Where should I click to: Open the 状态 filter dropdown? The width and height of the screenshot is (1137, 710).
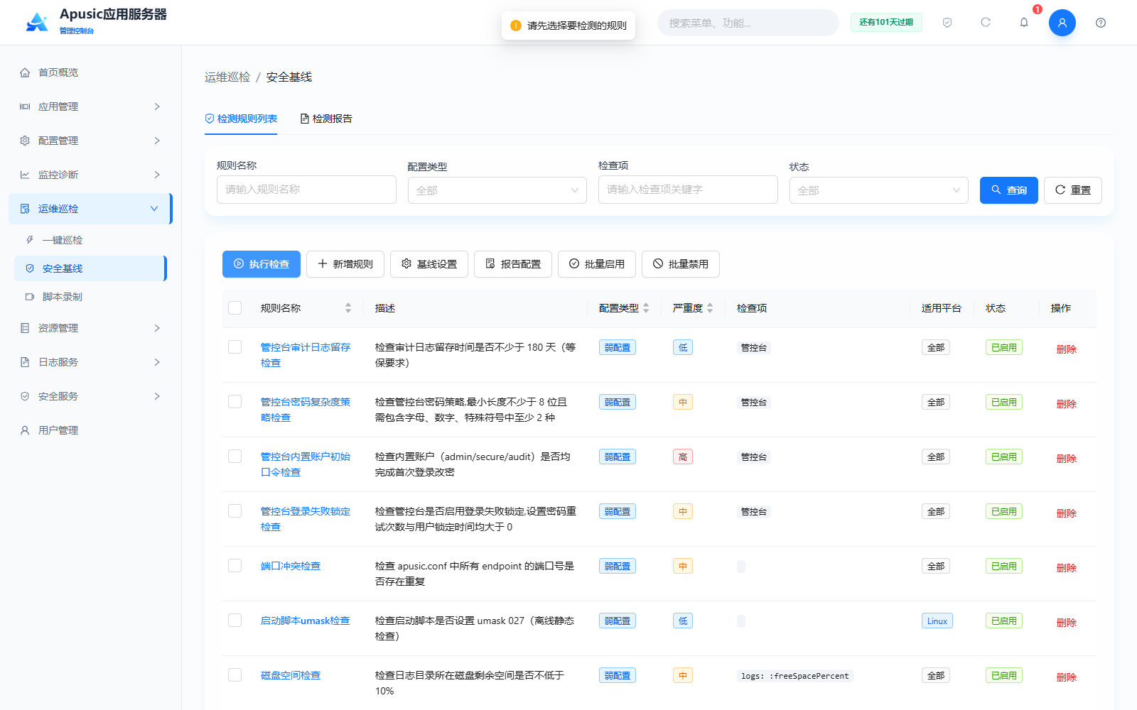(879, 190)
